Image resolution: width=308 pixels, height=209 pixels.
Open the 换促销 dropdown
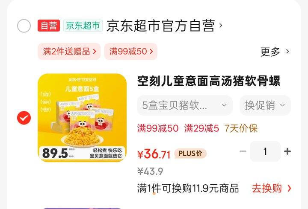point(265,105)
